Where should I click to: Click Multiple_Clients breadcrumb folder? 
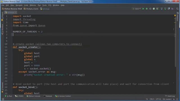31,9
